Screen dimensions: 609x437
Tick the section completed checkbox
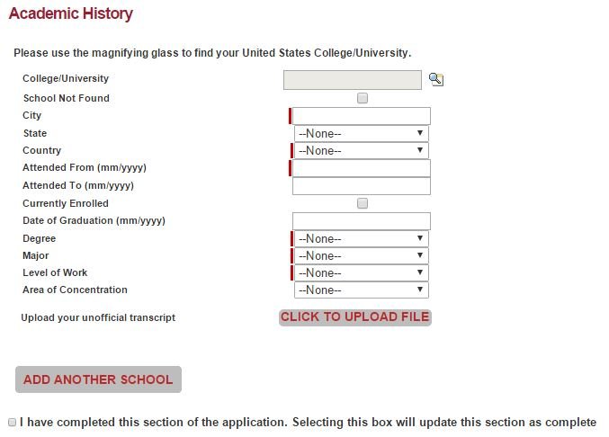pos(12,422)
